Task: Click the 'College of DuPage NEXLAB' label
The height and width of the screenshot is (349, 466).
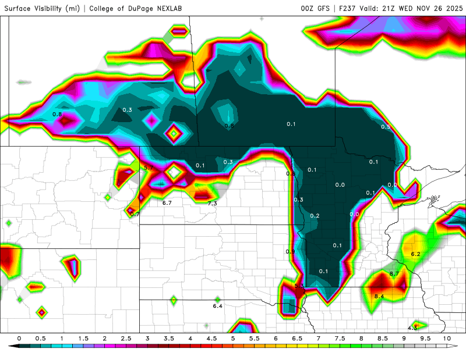Action: pos(136,8)
